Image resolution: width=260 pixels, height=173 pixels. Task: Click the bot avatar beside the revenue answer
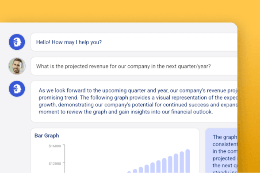[17, 89]
